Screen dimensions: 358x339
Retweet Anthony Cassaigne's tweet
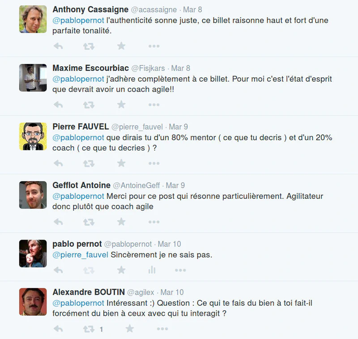coord(89,46)
